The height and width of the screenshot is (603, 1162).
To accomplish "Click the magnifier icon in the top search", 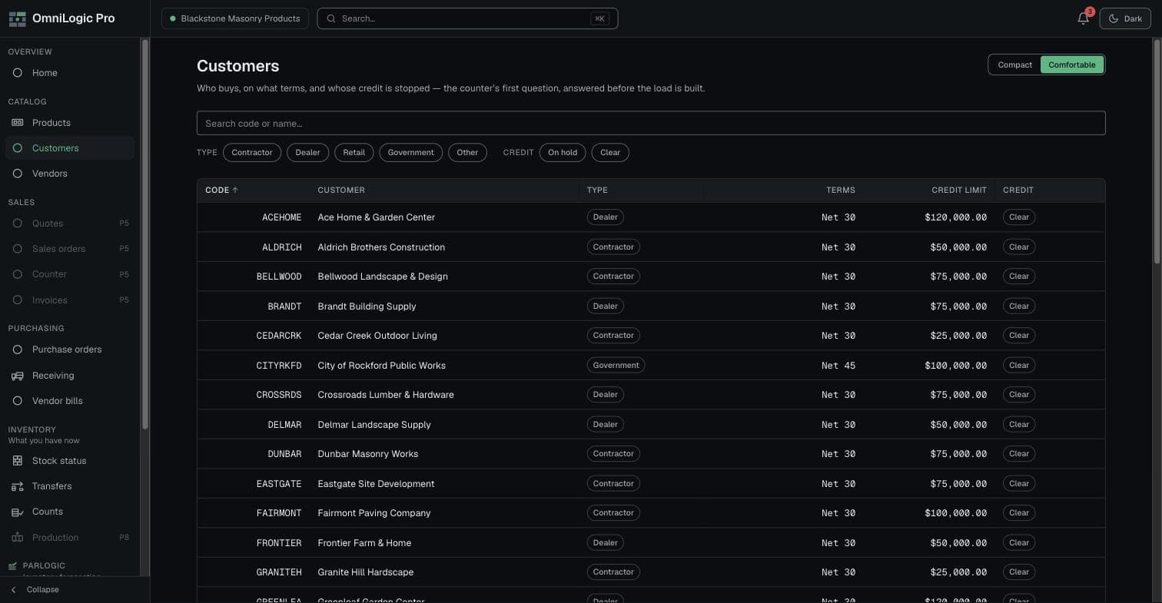I will (331, 18).
